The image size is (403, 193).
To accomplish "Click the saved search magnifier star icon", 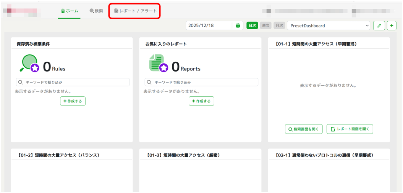I will point(29,63).
